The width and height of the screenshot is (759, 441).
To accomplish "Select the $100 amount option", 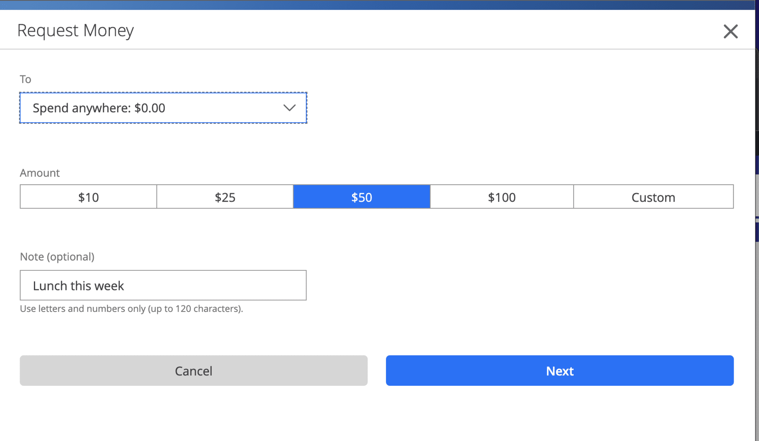I will click(x=501, y=197).
